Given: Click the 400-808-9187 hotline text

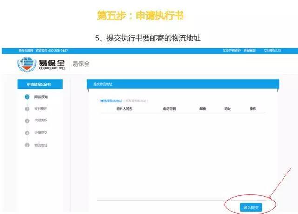Looking at the screenshot, I should (58, 51).
